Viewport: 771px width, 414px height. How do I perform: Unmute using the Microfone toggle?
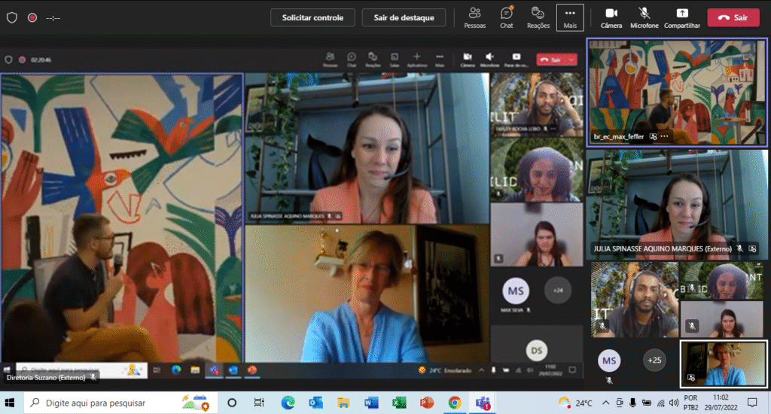(x=645, y=17)
